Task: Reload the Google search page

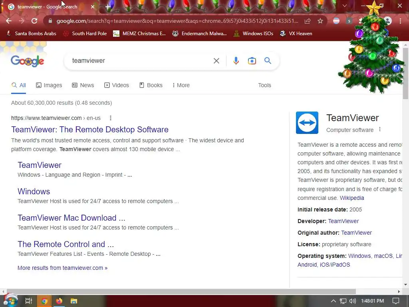Action: pyautogui.click(x=34, y=21)
